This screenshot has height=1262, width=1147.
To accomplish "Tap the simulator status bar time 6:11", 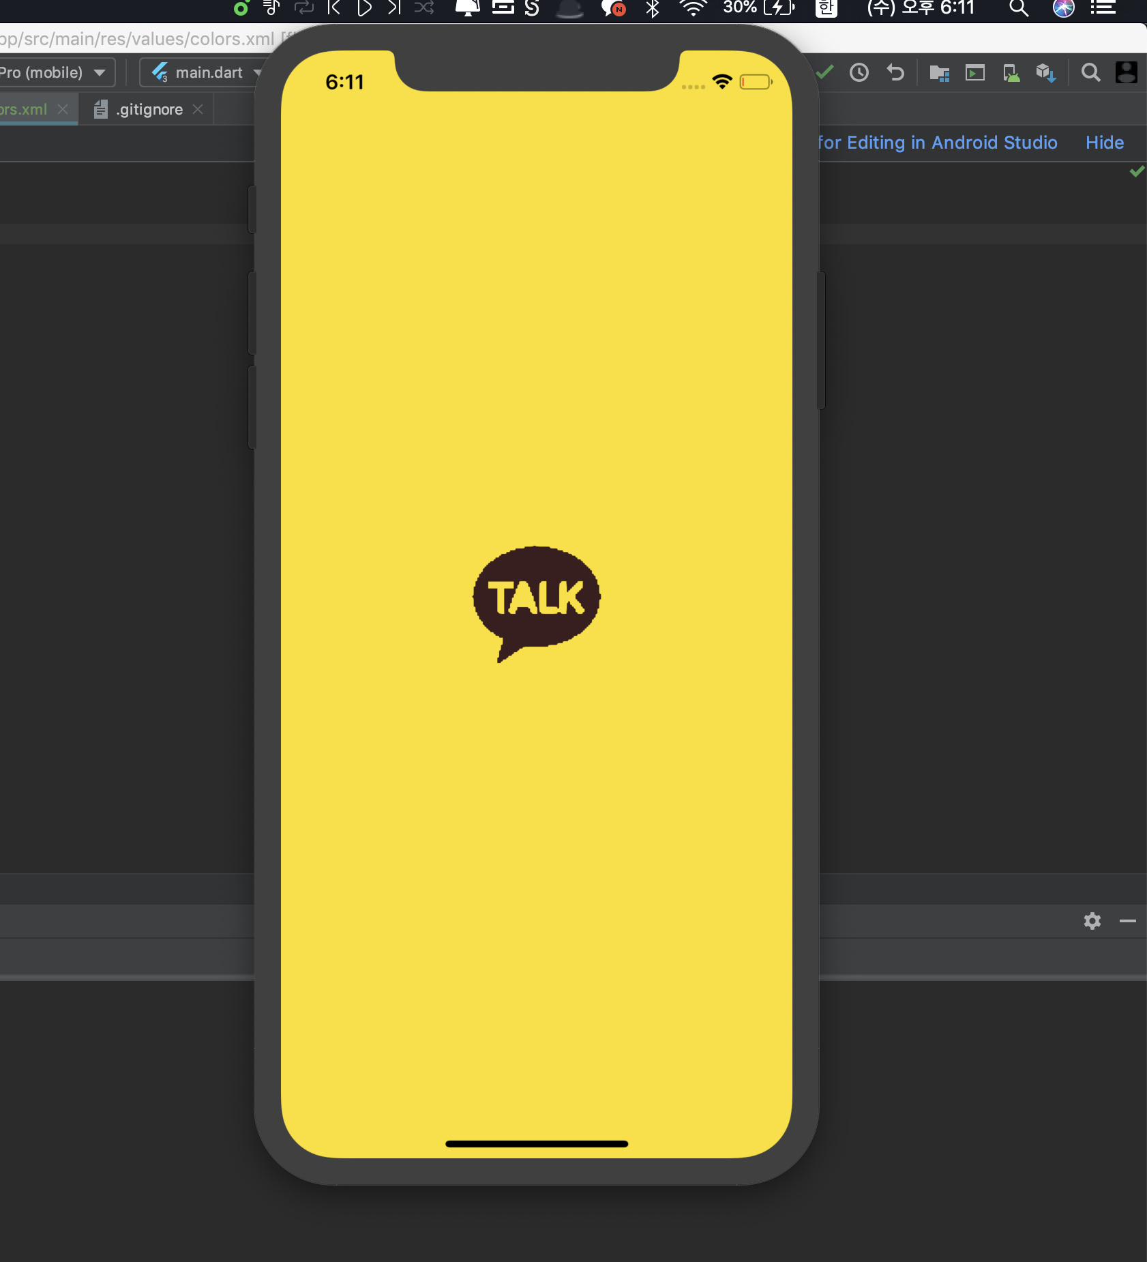I will tap(345, 83).
